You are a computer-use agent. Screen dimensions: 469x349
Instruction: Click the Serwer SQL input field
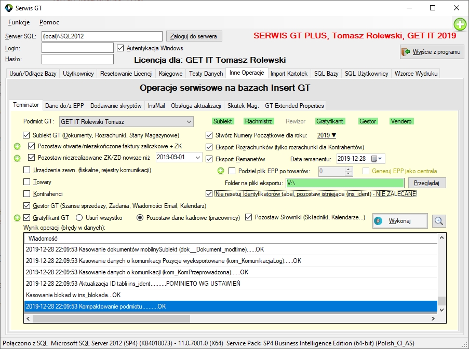(x=102, y=36)
